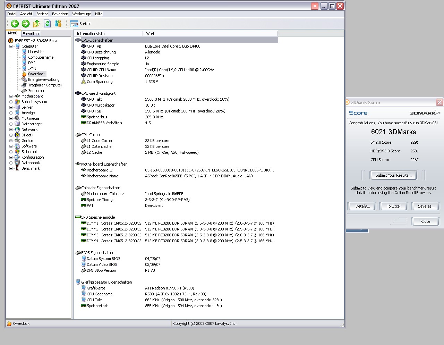Expand the DirectX tree node

click(x=11, y=135)
